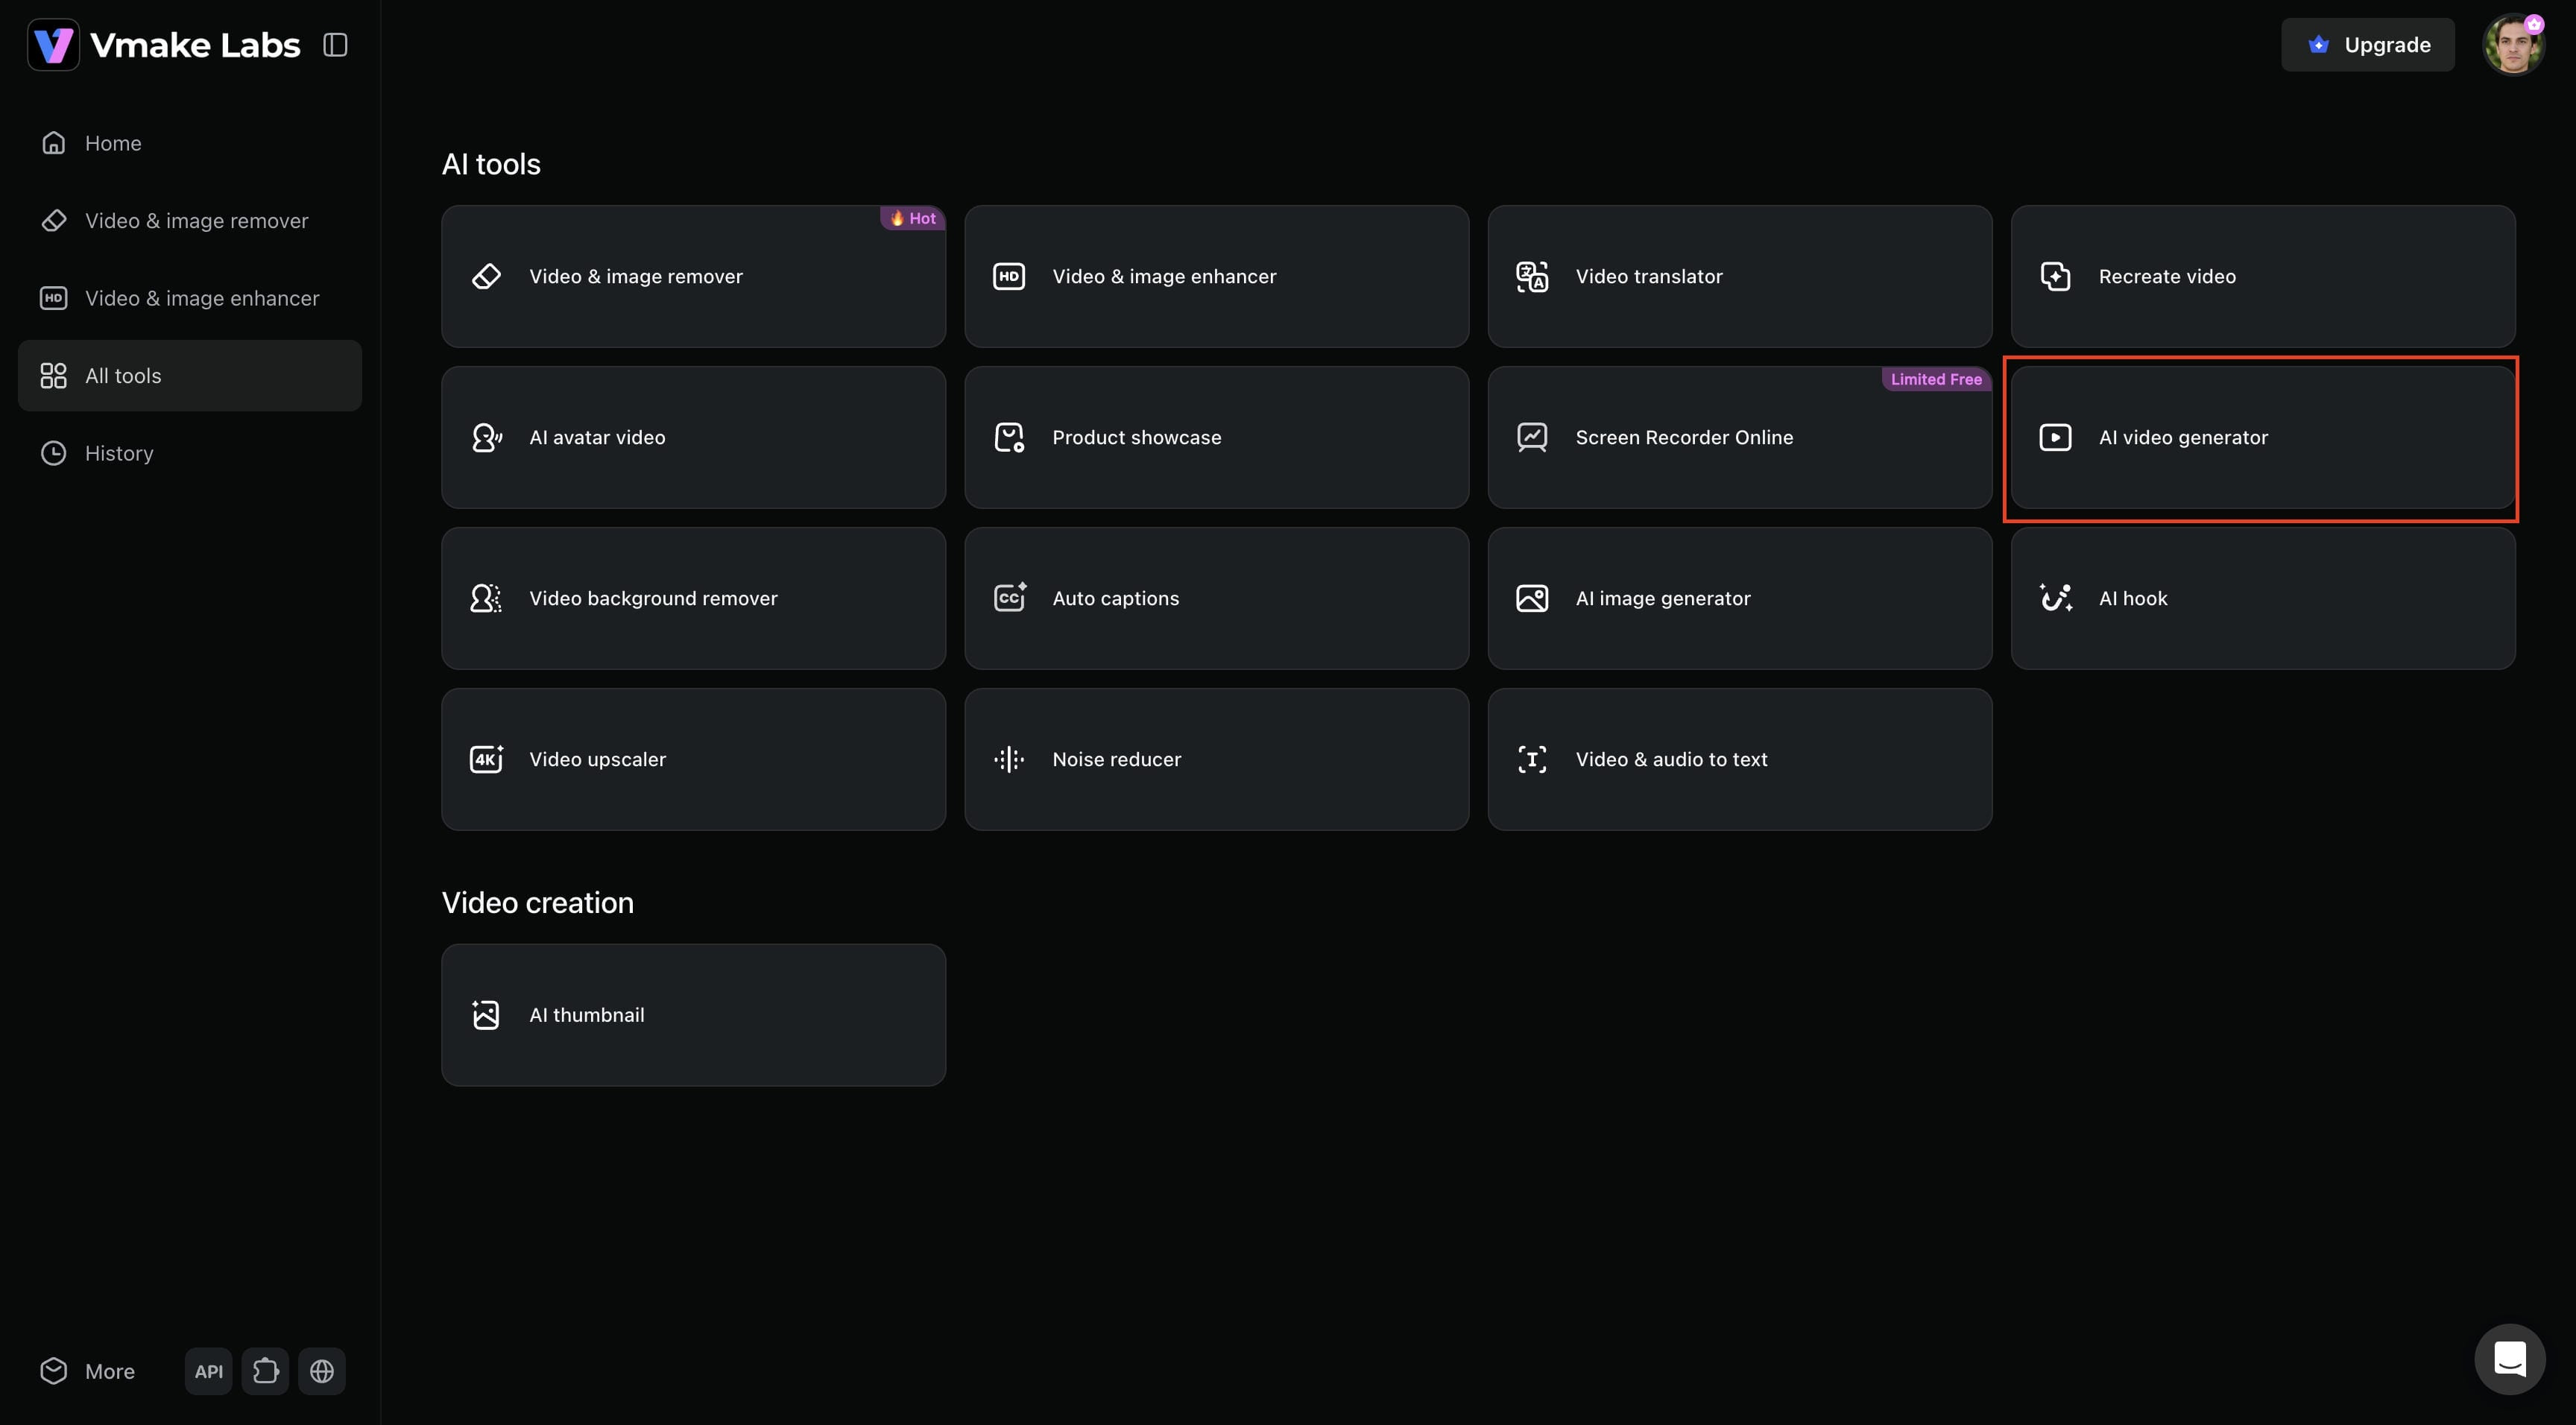Click the All tools grid icon in sidebar
The image size is (2576, 1425).
[x=53, y=376]
